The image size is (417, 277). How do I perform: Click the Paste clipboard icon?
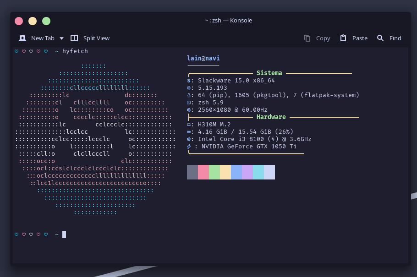coord(343,38)
